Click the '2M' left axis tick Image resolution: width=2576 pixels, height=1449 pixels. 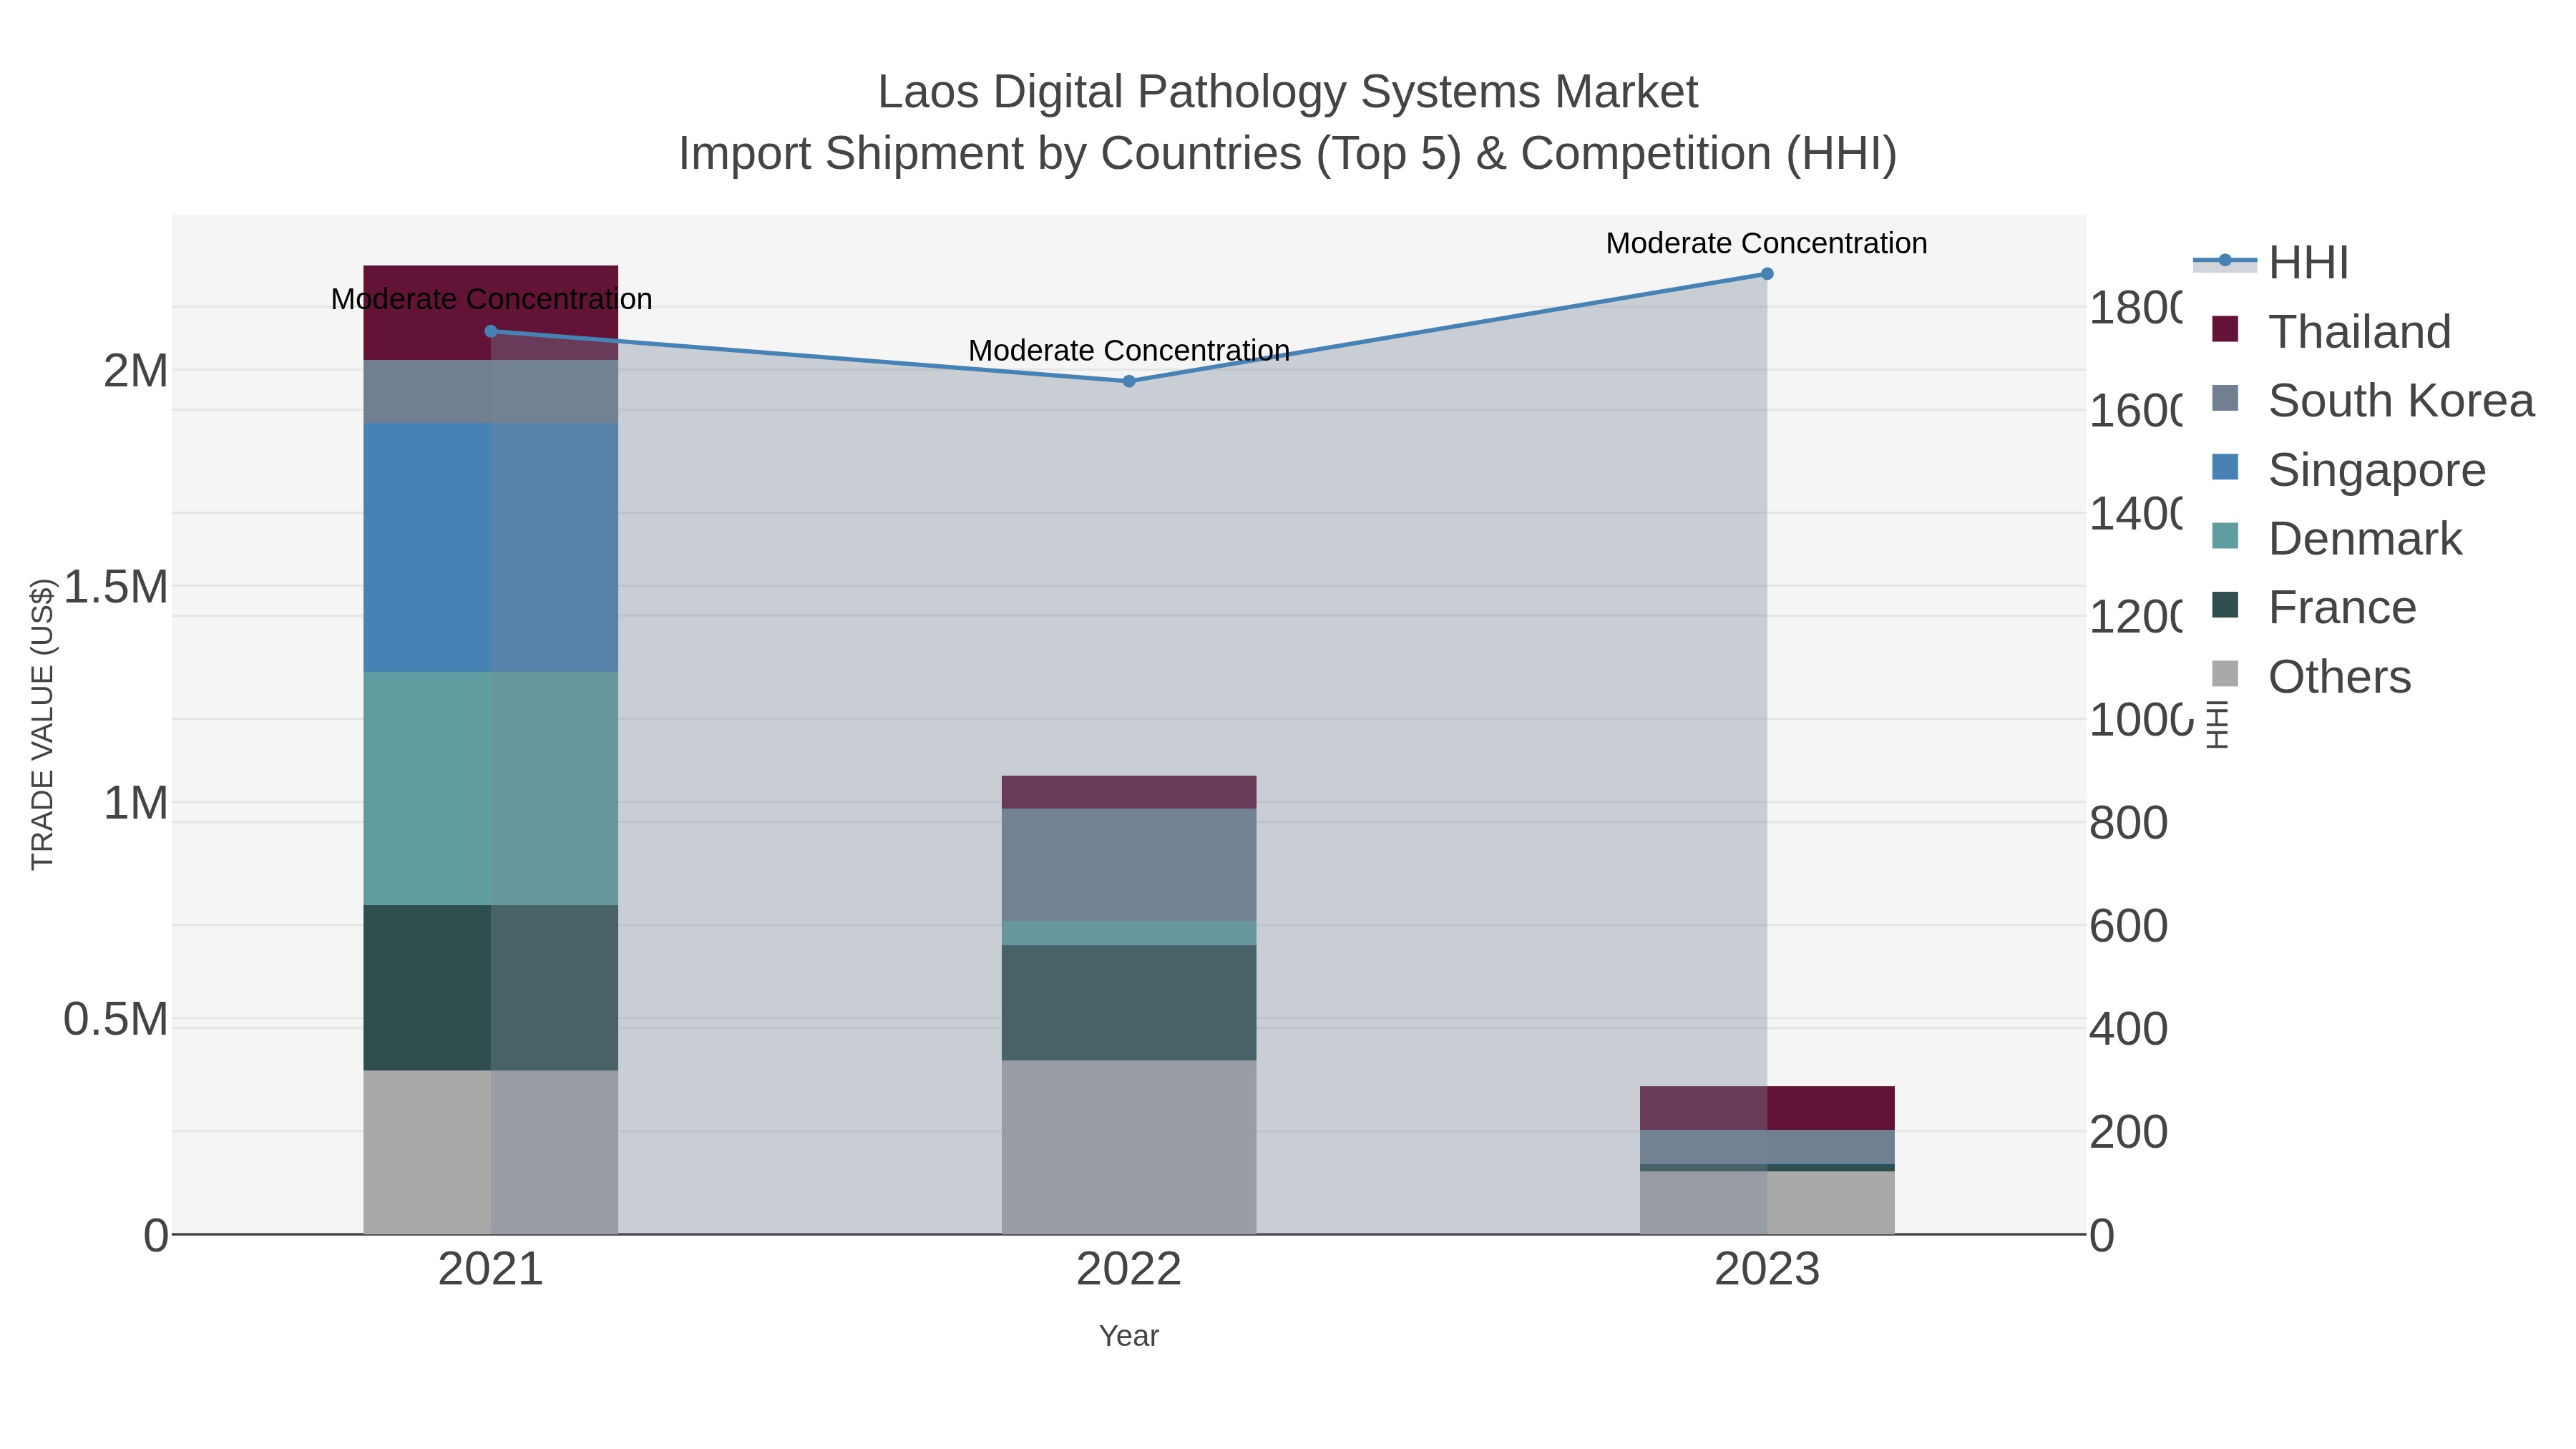[x=136, y=371]
